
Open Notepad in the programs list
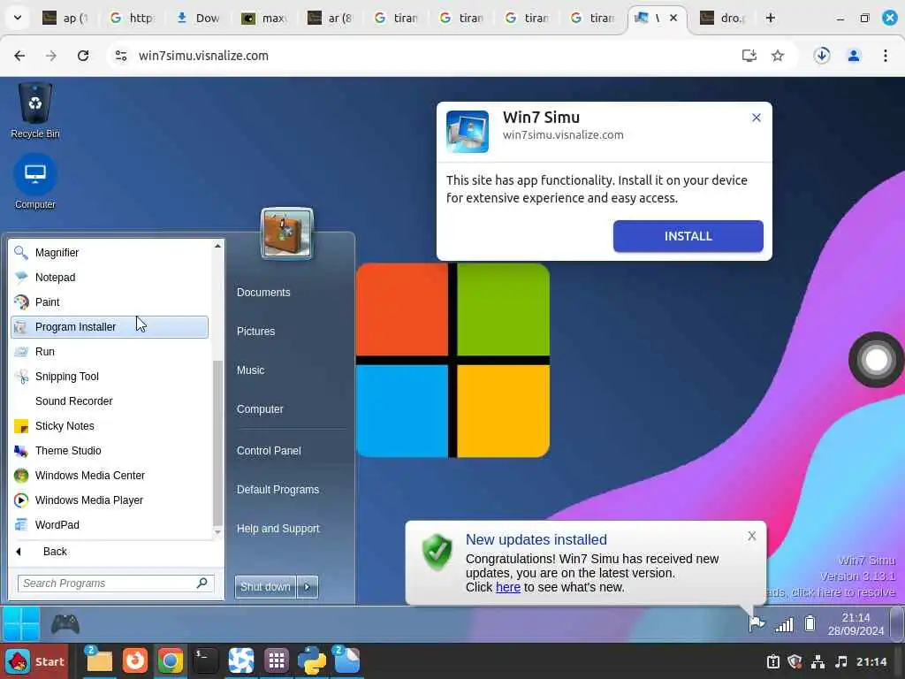click(110, 277)
